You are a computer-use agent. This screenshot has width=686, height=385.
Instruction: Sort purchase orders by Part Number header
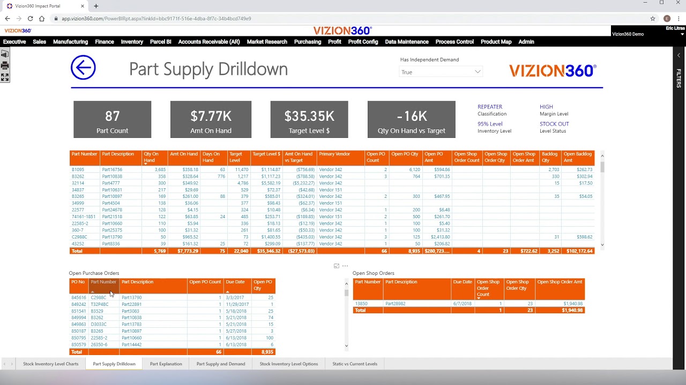pos(103,286)
